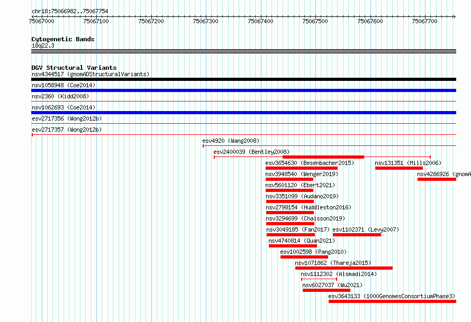Click the nsv4266926 gnomAD variant bar

coord(437,179)
